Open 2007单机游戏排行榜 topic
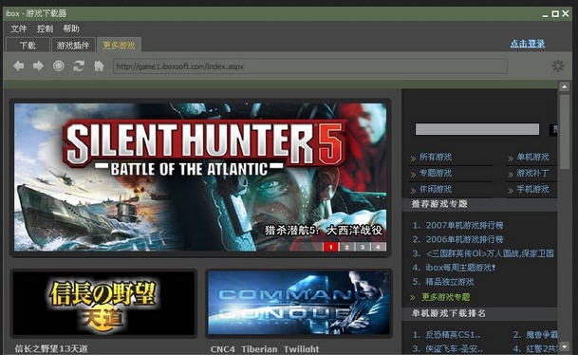This screenshot has height=355, width=578. 464,225
